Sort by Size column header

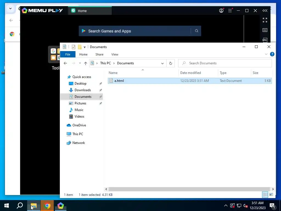[x=262, y=73]
